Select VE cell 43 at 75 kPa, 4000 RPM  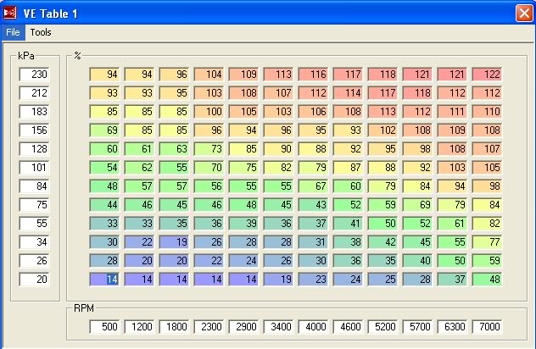314,205
